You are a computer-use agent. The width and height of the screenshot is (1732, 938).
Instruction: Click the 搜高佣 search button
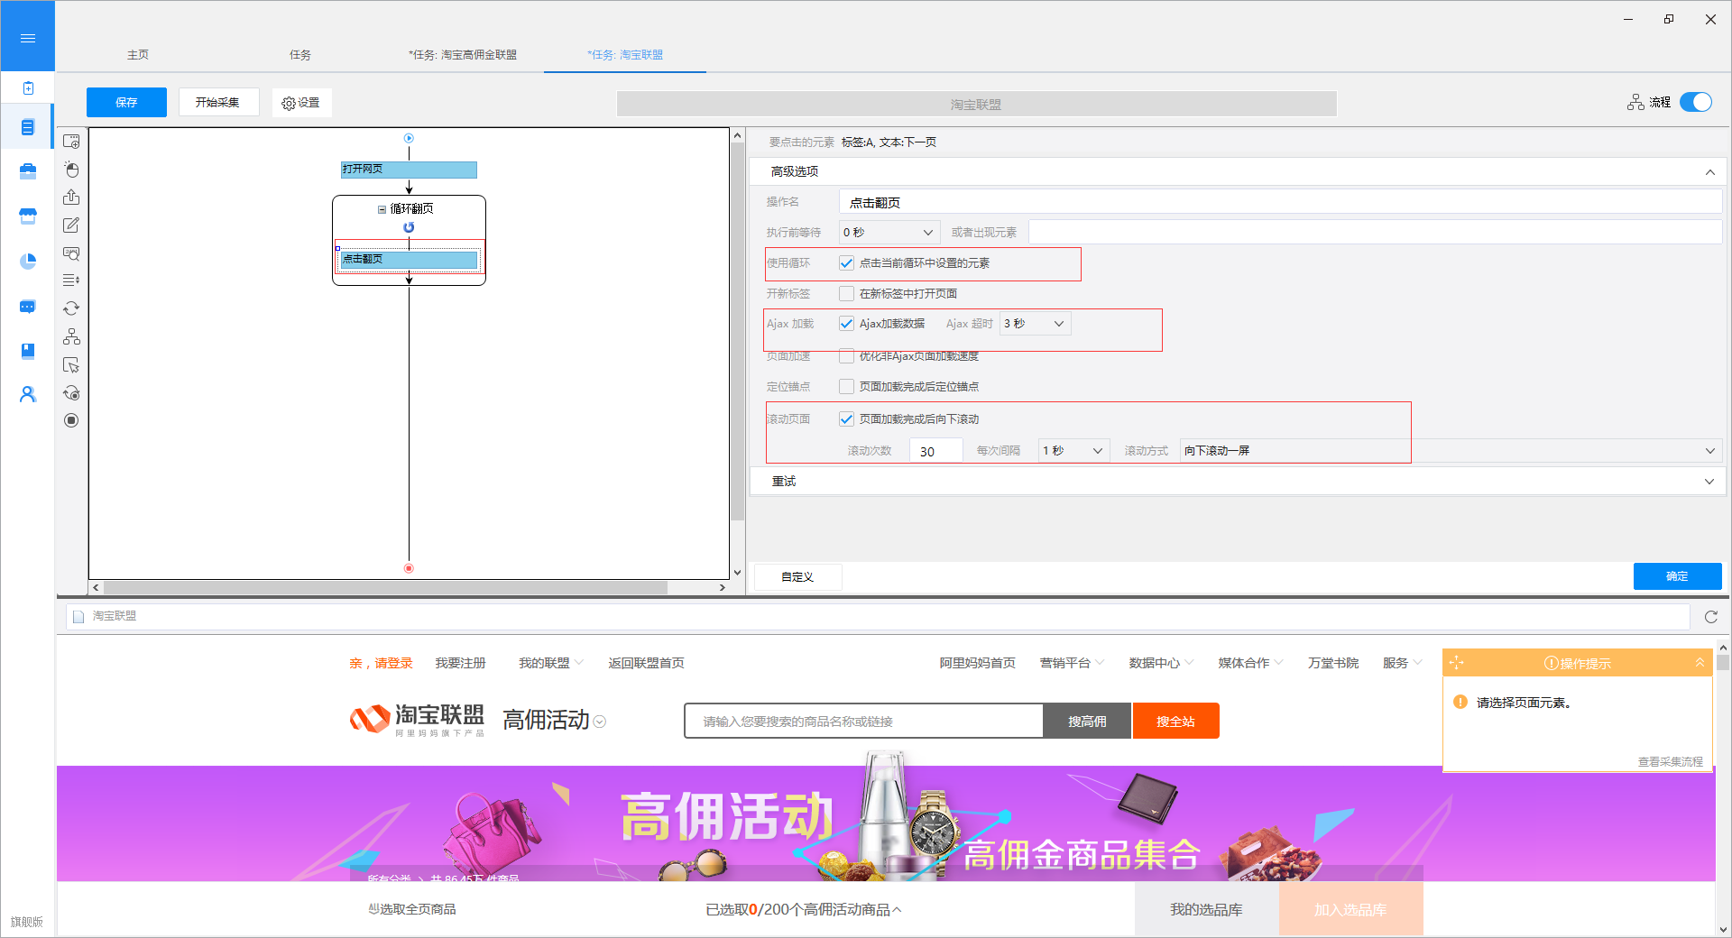[1087, 722]
